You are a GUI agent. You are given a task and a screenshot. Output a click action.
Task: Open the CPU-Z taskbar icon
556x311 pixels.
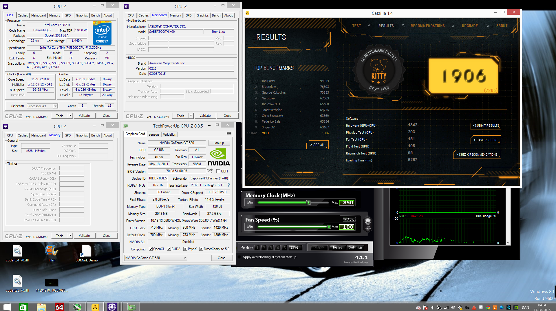(x=112, y=307)
